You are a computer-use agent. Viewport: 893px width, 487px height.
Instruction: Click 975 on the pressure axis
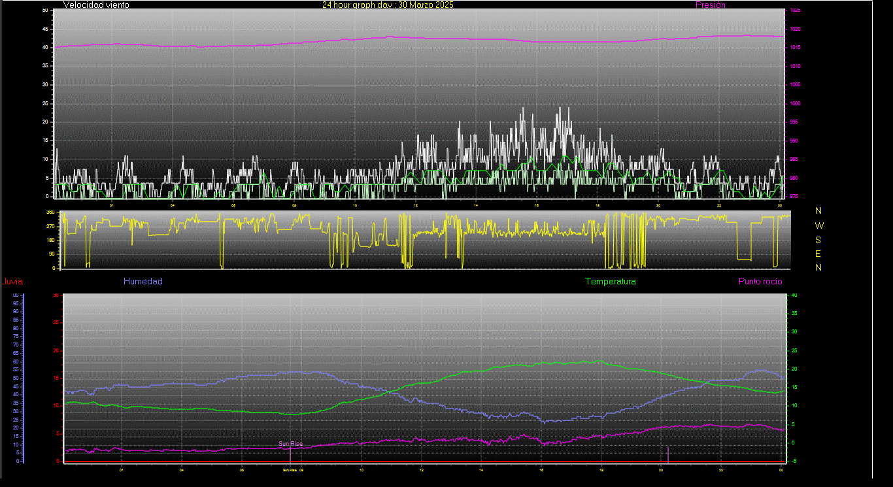(795, 196)
